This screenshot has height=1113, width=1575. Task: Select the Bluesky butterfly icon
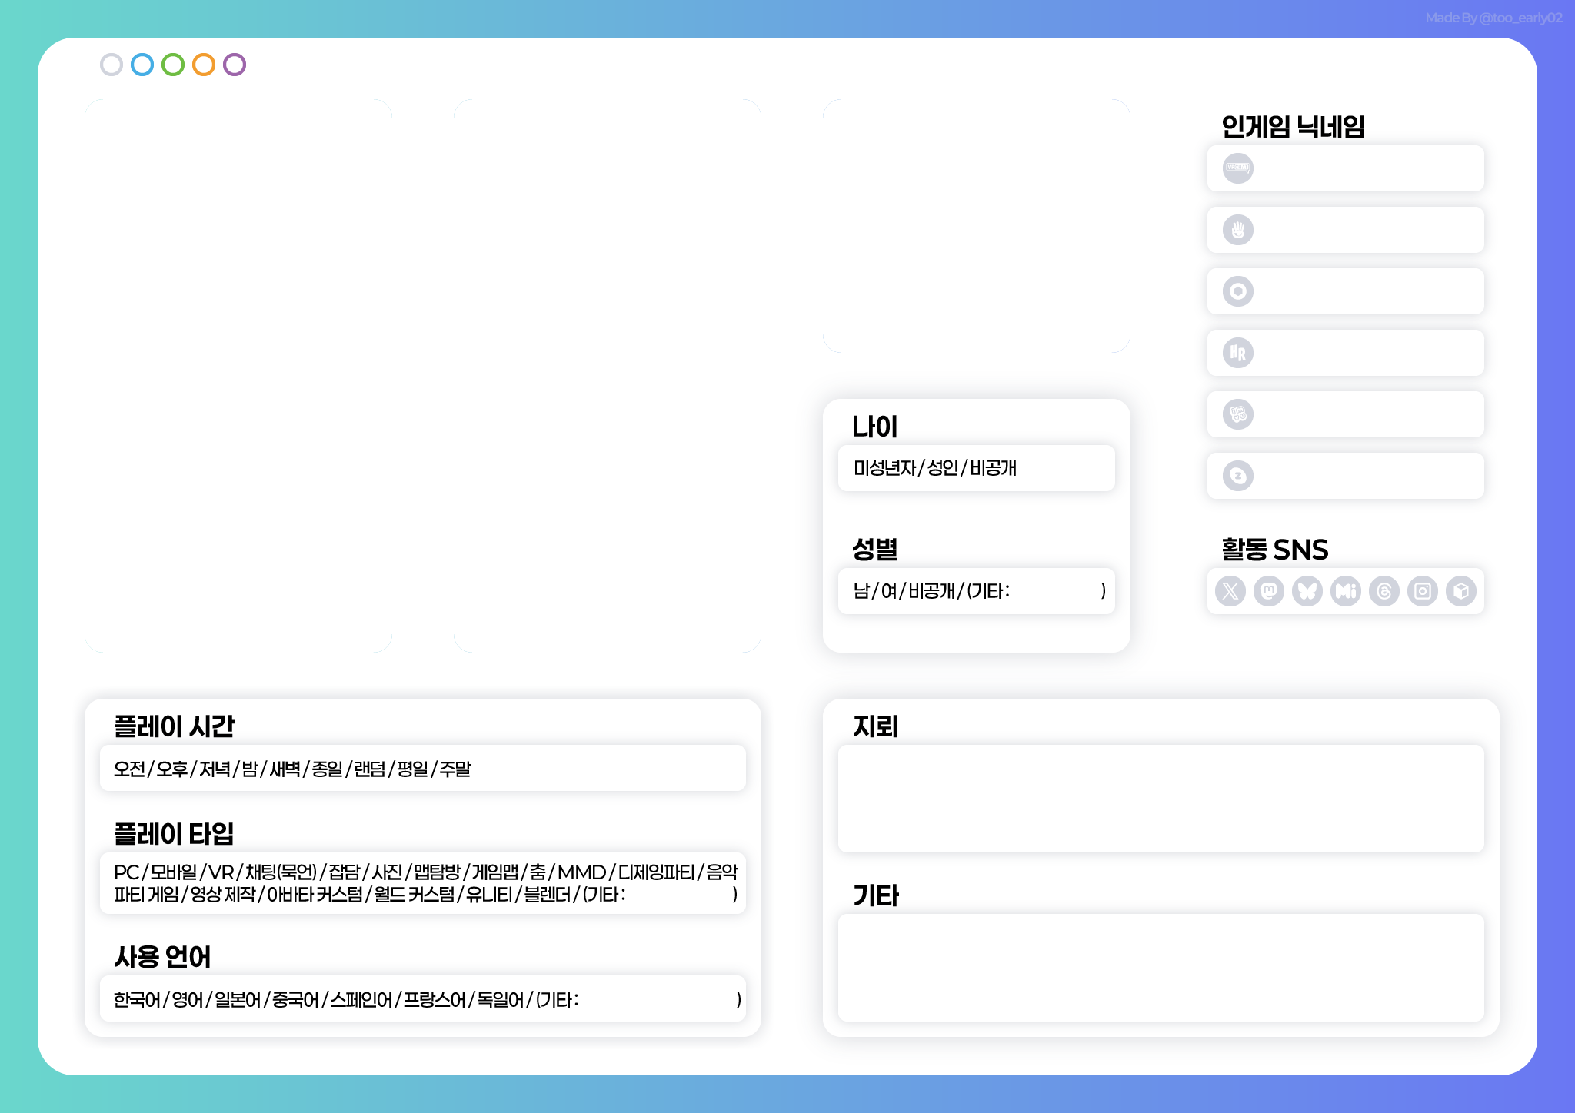coord(1307,591)
